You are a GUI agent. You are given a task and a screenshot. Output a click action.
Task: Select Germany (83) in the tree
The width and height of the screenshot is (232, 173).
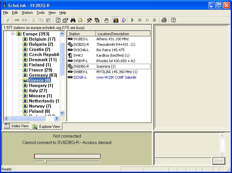[43, 75]
